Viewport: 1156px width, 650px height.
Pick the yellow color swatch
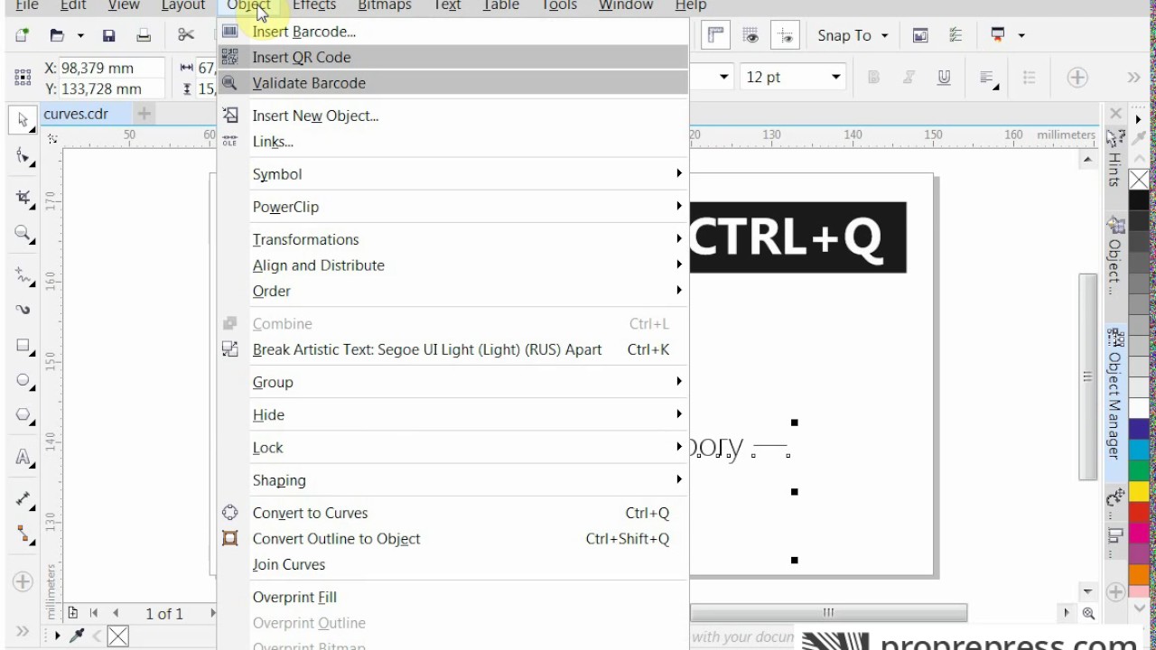tap(1139, 492)
